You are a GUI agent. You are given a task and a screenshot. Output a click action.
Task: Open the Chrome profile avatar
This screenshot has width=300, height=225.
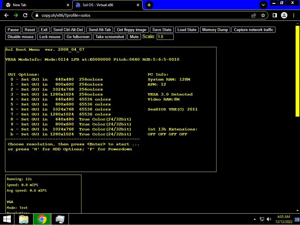coord(284,15)
